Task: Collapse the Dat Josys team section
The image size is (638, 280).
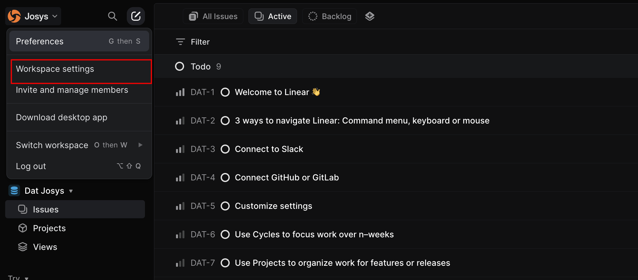Action: click(71, 191)
